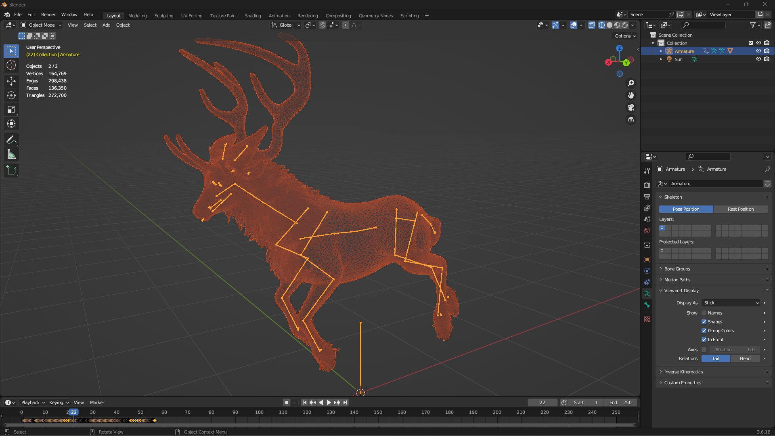
Task: Expand the Bone Groups panel
Action: (x=677, y=269)
